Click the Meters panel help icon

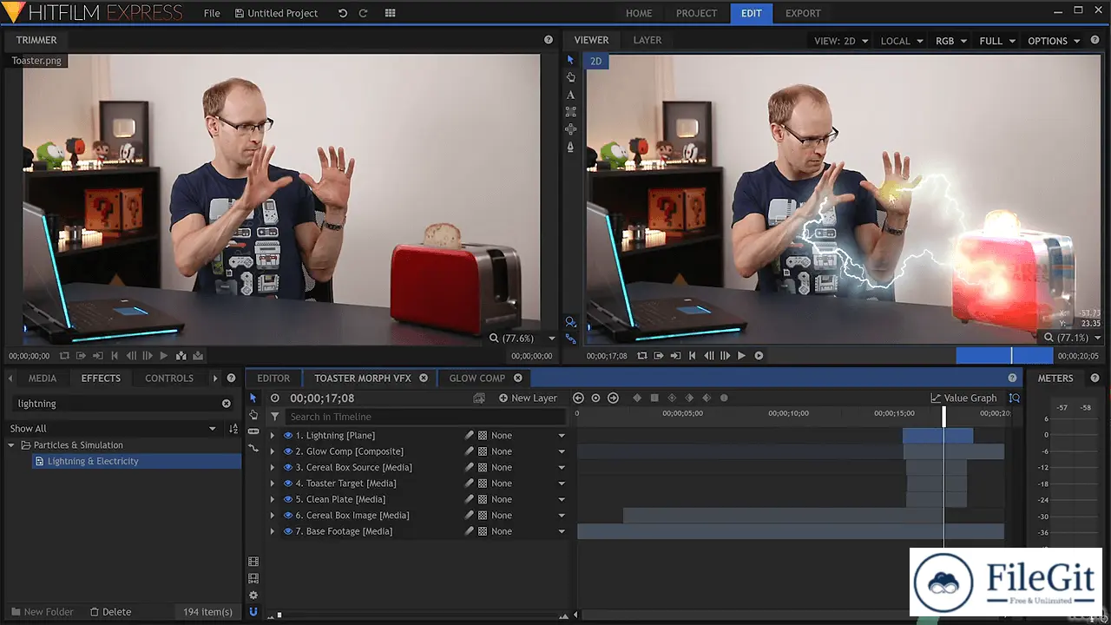pyautogui.click(x=1095, y=378)
